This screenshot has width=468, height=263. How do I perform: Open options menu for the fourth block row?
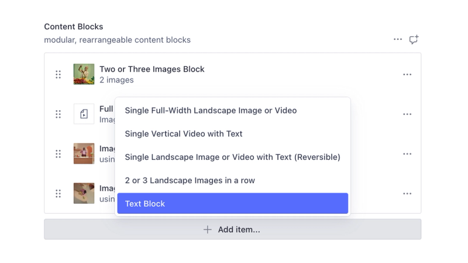pos(407,193)
